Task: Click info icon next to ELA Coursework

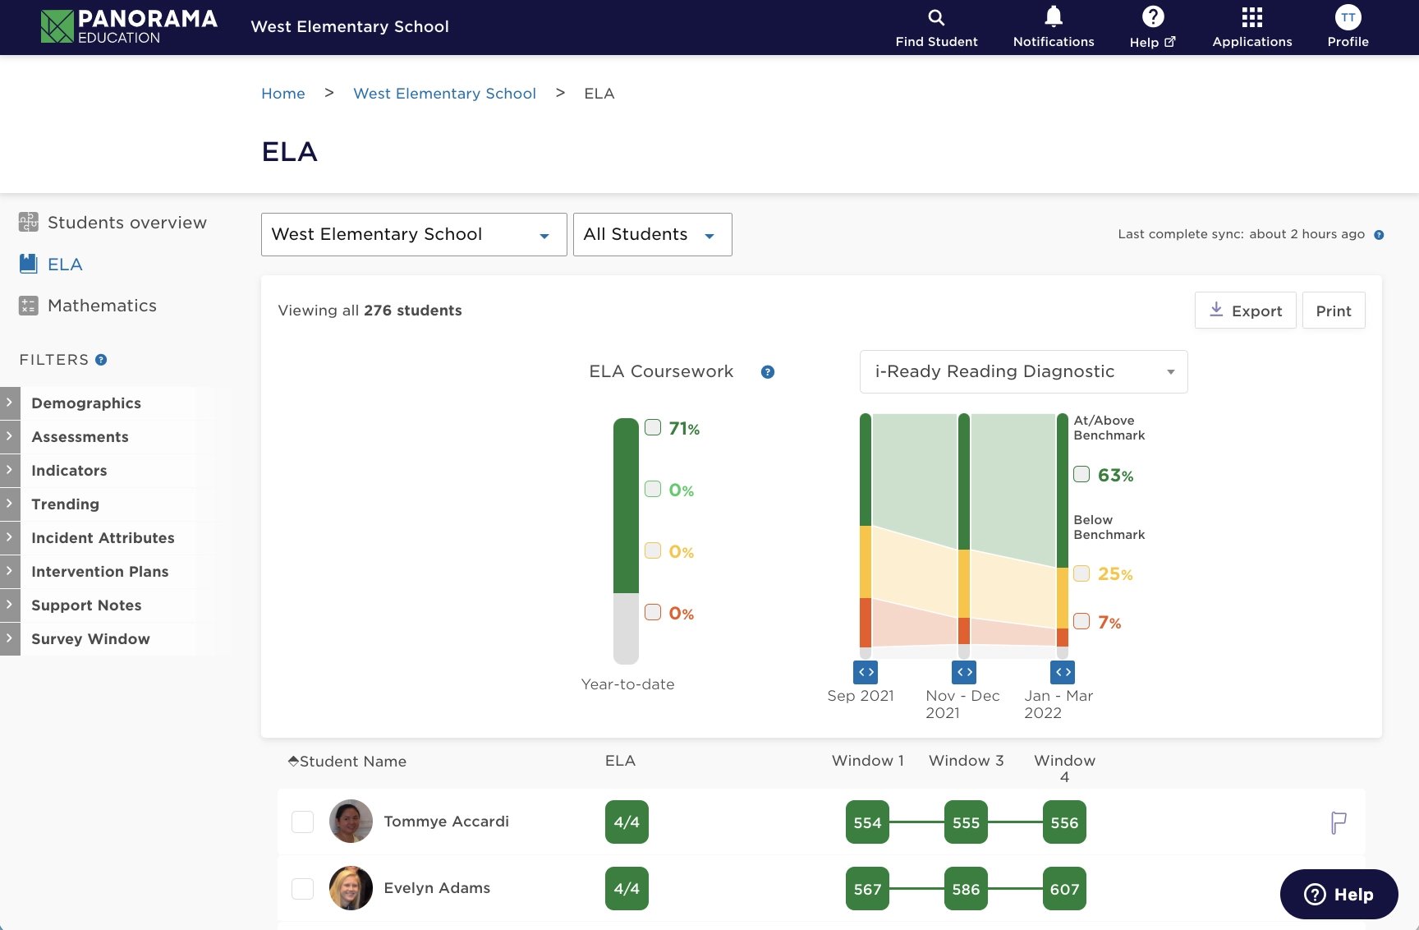Action: [x=768, y=372]
